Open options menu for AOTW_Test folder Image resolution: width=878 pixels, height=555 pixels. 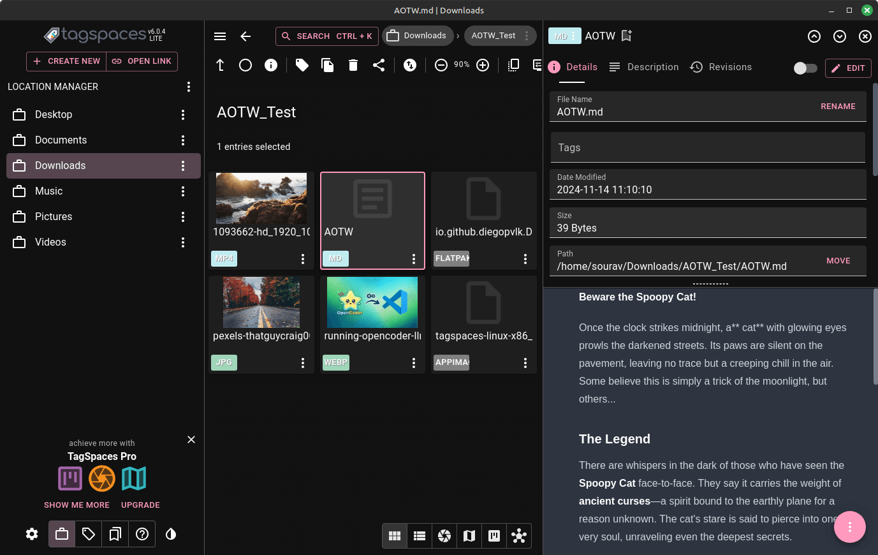click(525, 36)
